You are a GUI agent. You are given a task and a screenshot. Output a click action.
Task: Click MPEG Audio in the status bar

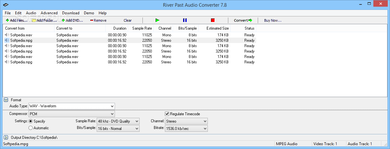(x=288, y=144)
